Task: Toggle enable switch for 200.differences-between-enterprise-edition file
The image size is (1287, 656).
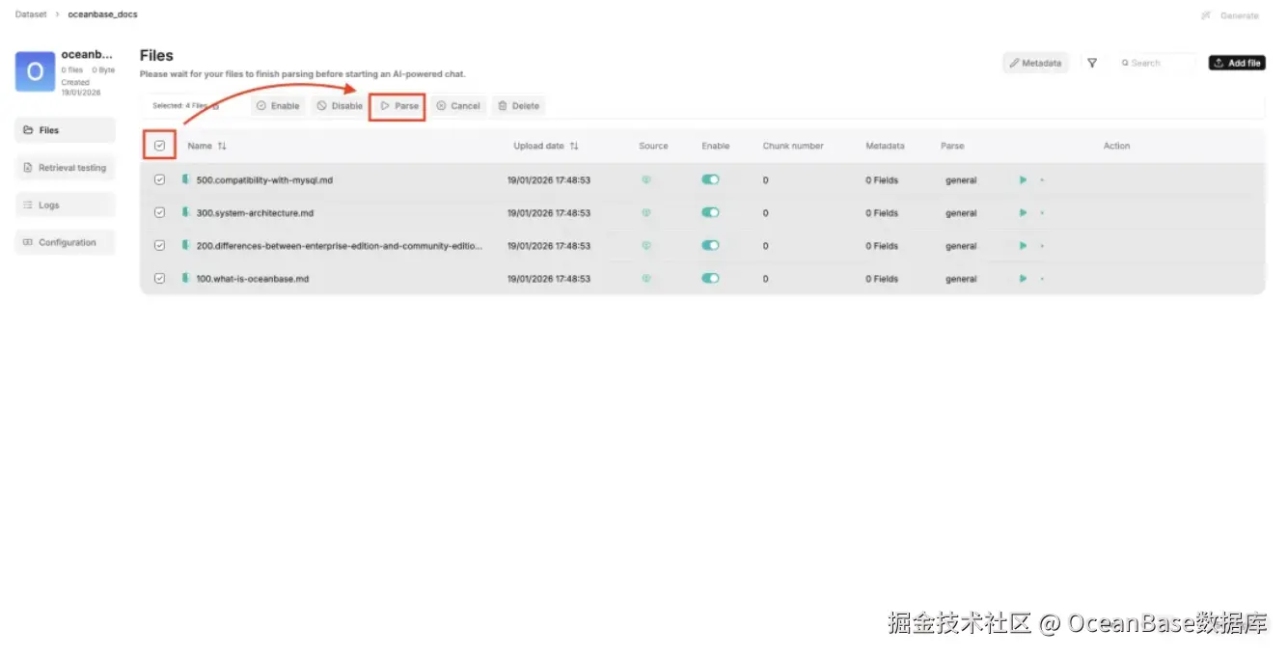Action: (x=711, y=245)
